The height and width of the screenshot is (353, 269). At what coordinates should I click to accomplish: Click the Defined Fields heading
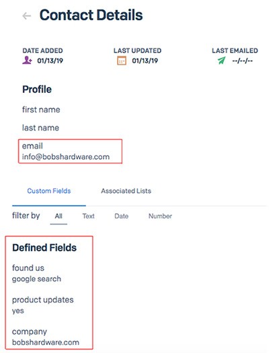pos(44,247)
